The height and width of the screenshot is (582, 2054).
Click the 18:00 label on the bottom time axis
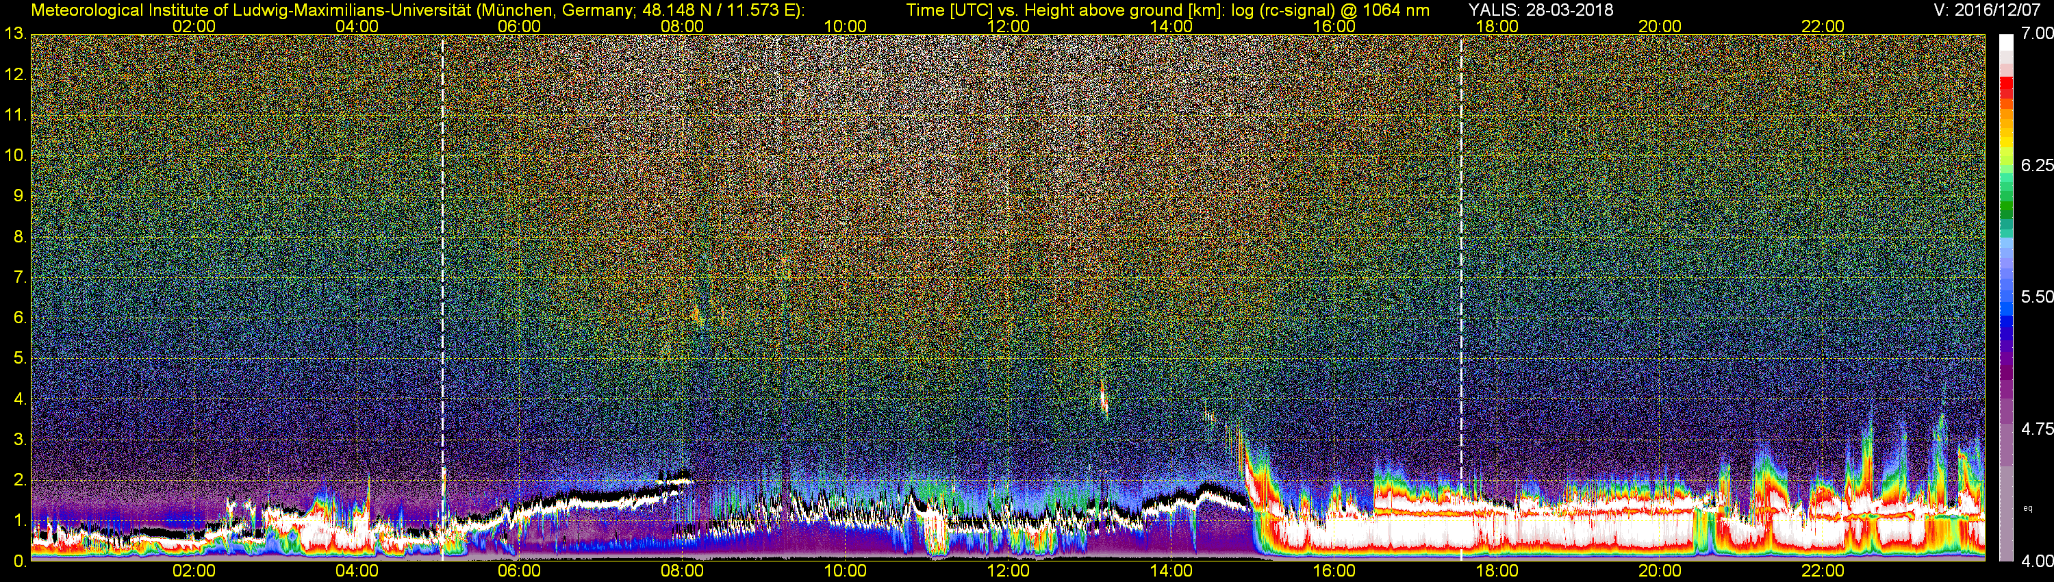[x=1497, y=571]
